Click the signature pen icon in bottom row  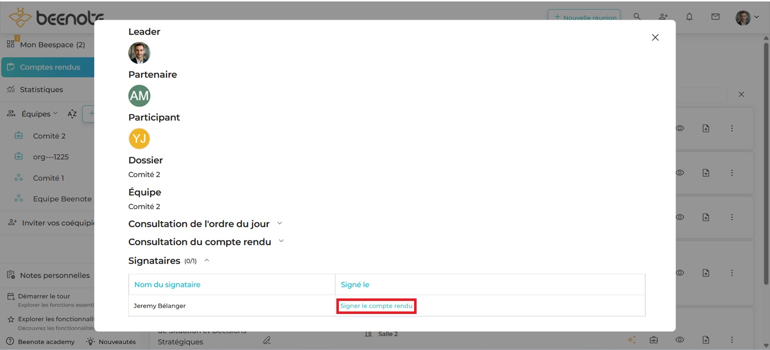(x=267, y=340)
